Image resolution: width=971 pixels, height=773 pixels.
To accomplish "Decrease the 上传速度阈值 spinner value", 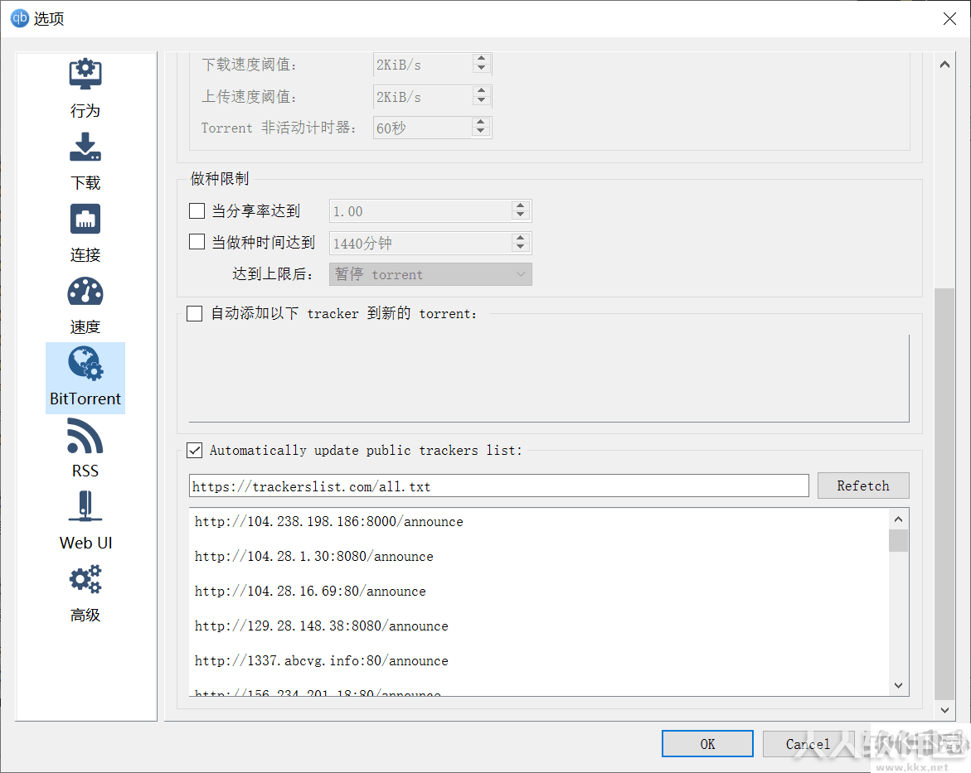I will [x=481, y=101].
